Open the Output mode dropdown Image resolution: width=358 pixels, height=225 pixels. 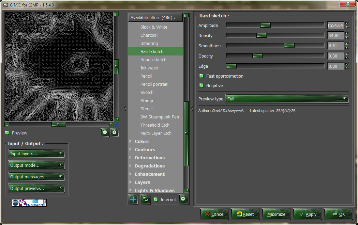(36, 165)
